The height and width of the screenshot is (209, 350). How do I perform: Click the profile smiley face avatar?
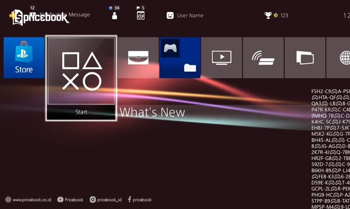(x=170, y=16)
